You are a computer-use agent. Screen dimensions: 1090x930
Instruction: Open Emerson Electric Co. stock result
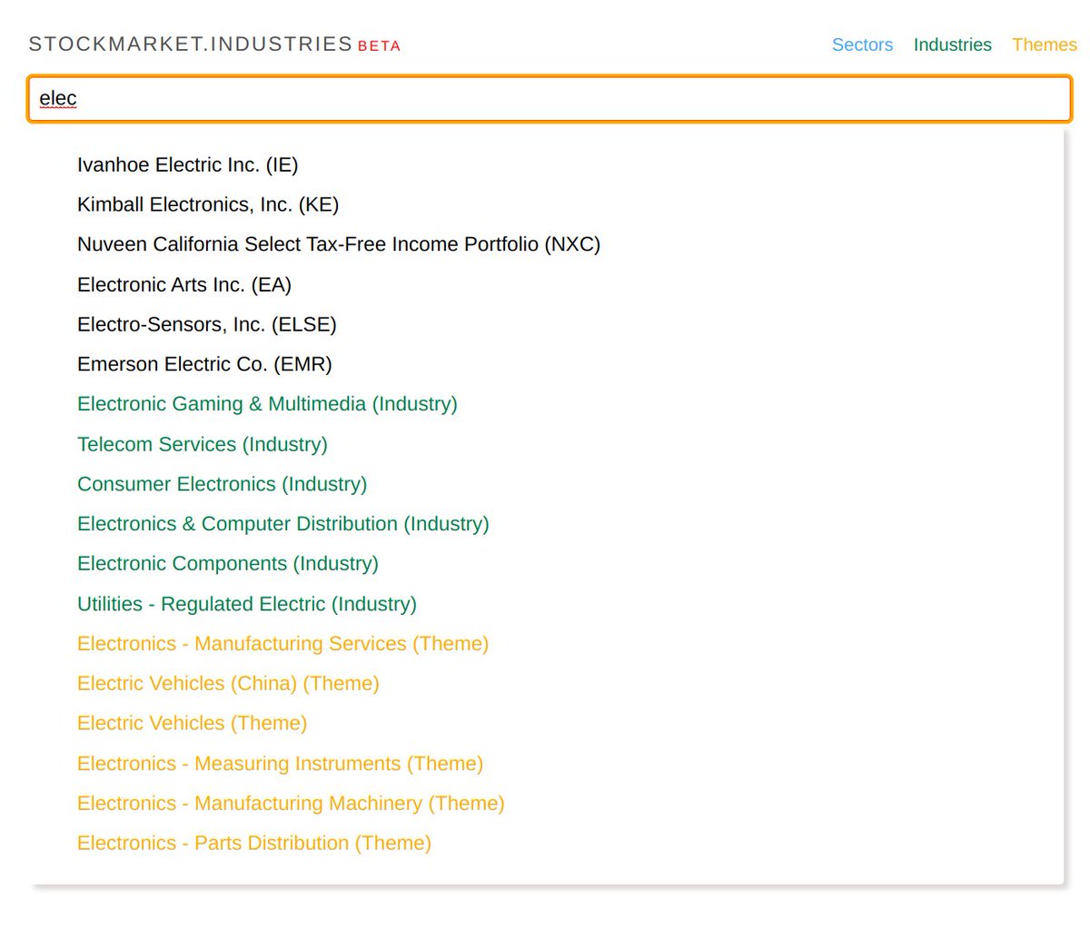click(203, 364)
